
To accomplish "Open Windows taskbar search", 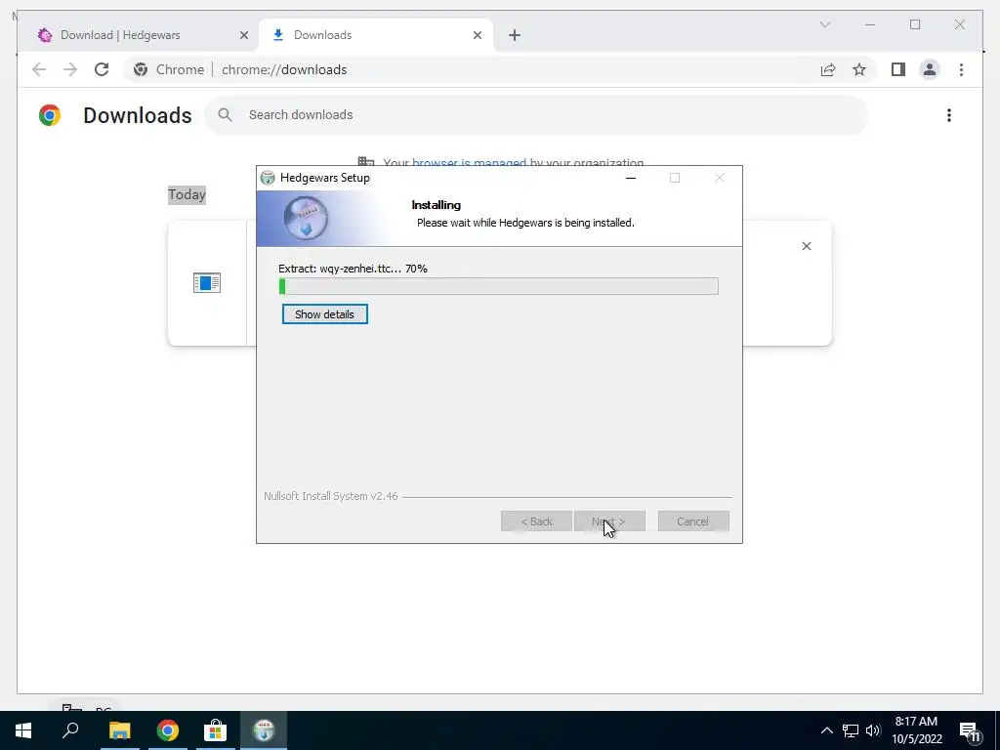I will (x=70, y=730).
